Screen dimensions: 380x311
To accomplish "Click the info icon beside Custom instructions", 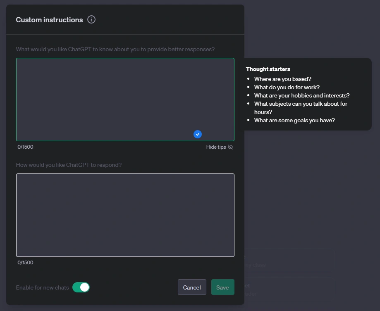I will click(x=91, y=19).
